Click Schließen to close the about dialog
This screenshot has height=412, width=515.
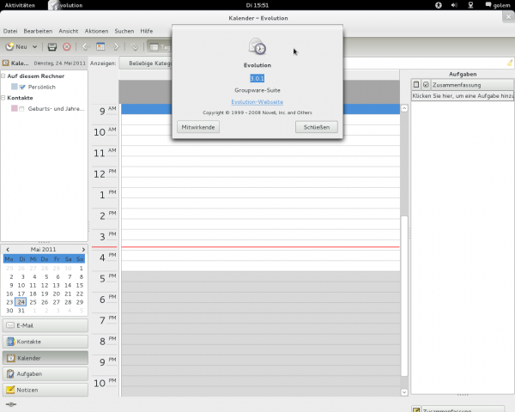316,127
